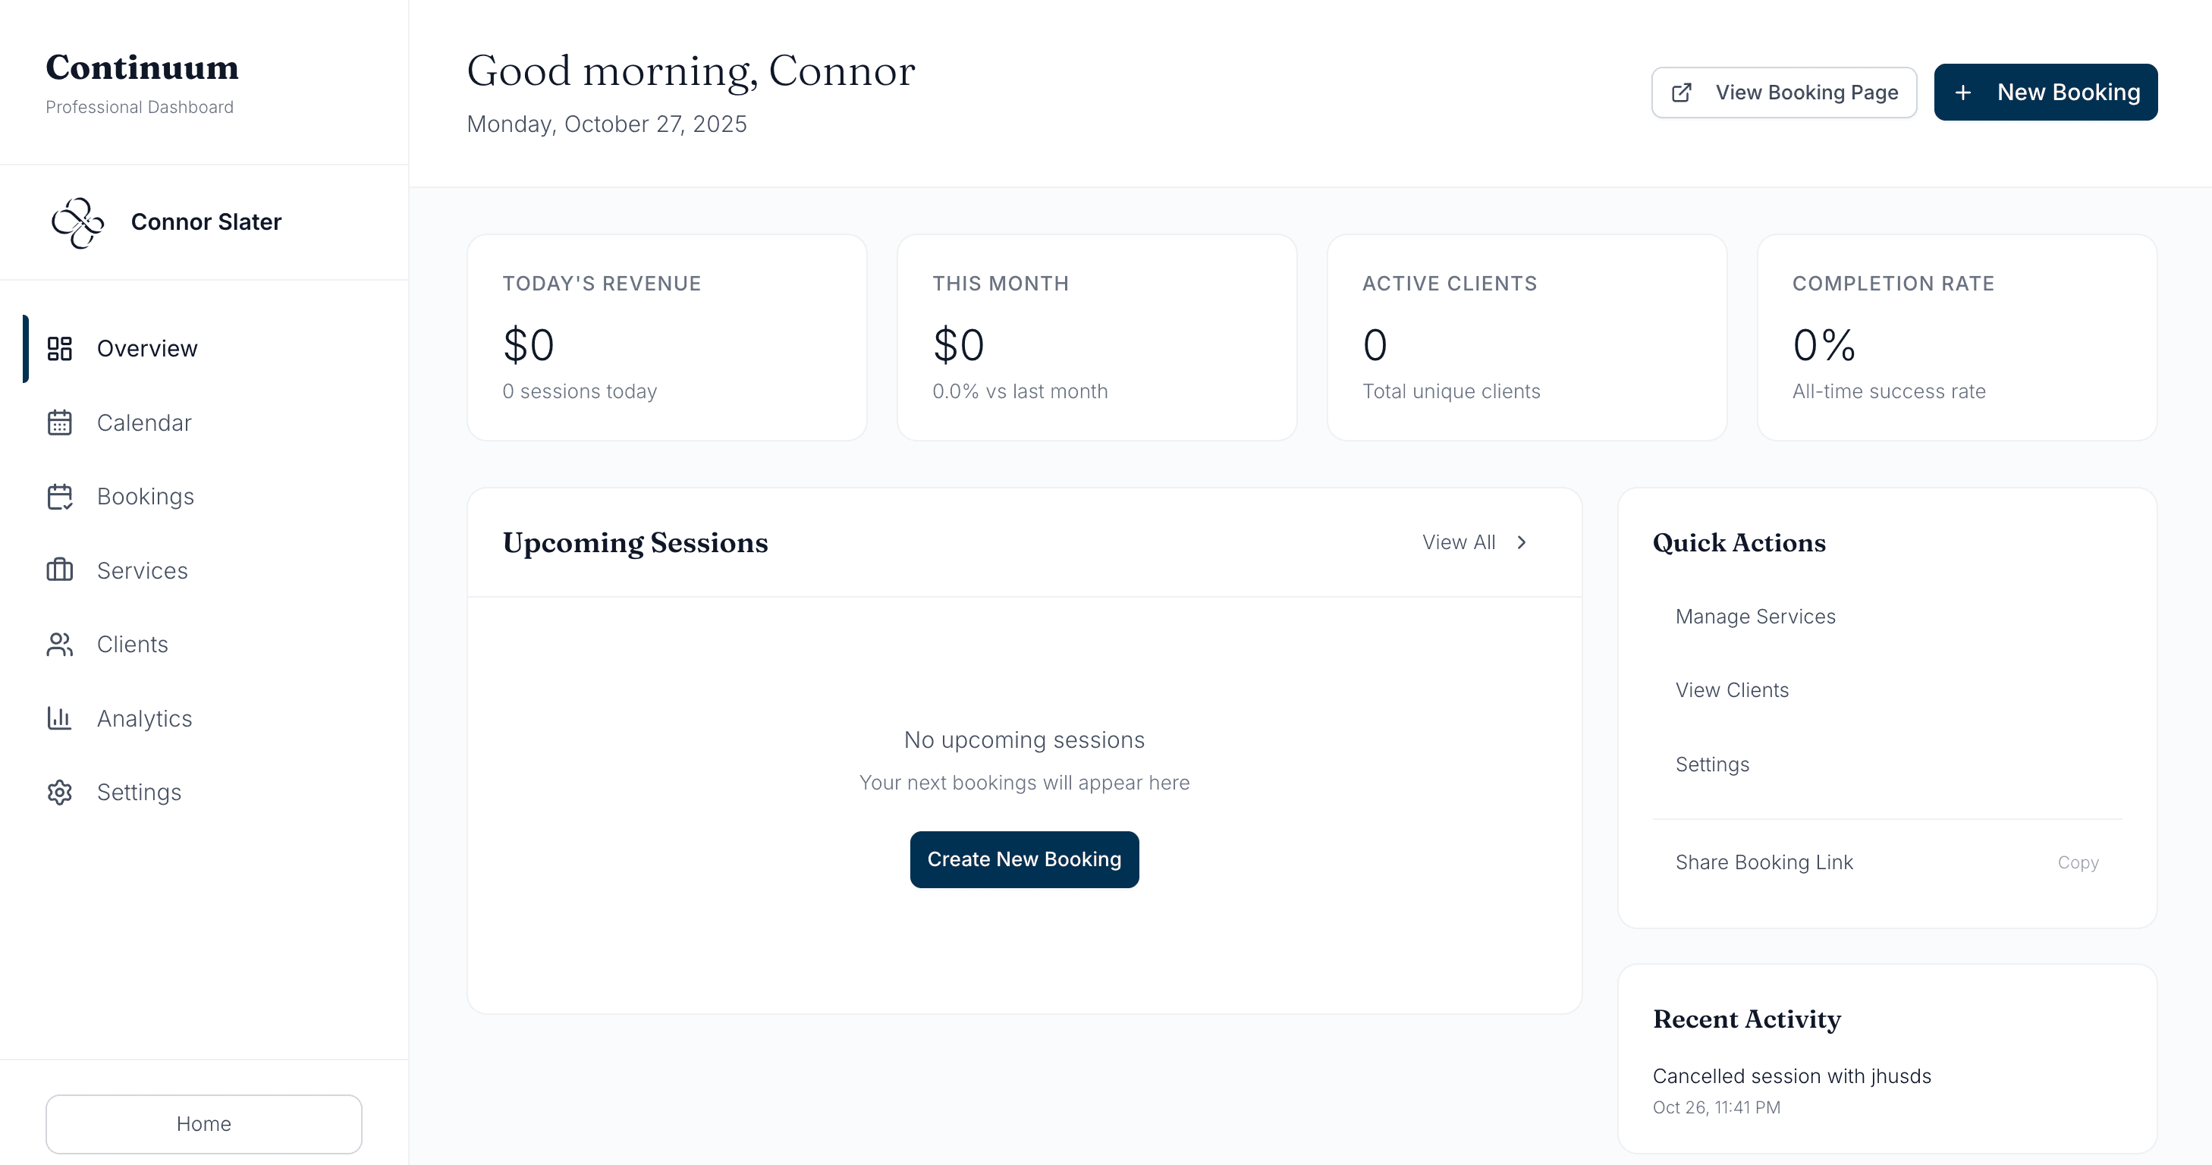Image resolution: width=2212 pixels, height=1165 pixels.
Task: Click the Calendar icon in sidebar
Action: coord(59,422)
